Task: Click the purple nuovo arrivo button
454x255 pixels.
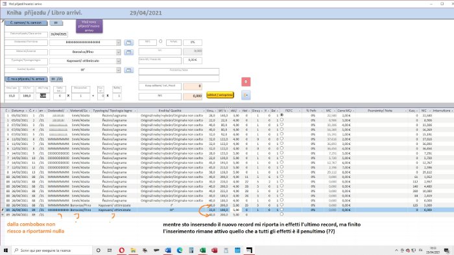Action: point(90,27)
